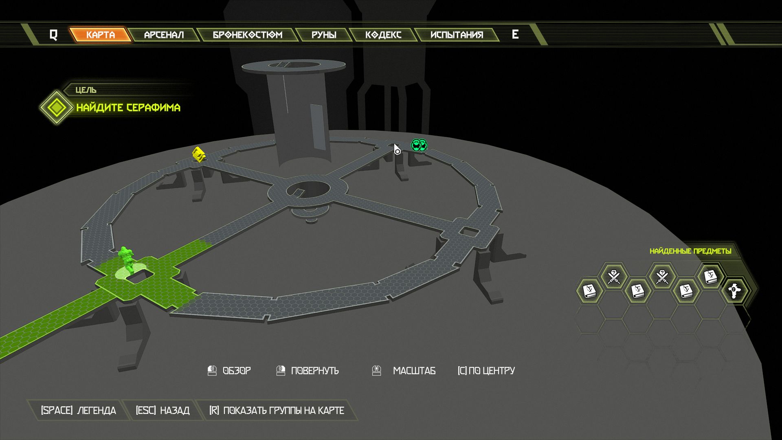Click the leftmost codex book found item

tap(589, 291)
